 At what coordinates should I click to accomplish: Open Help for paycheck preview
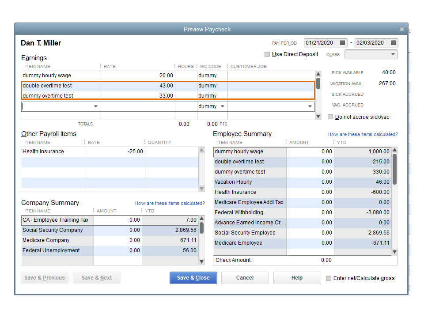tap(297, 278)
